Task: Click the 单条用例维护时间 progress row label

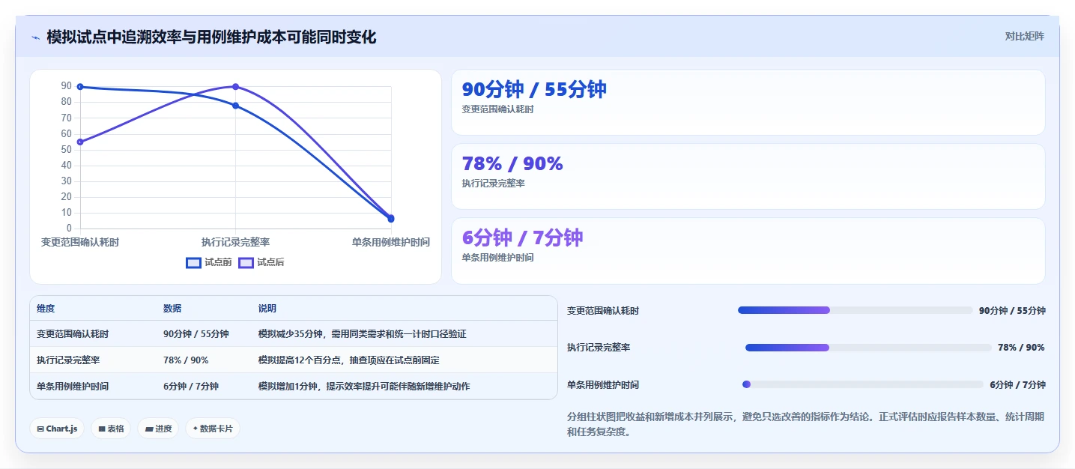Action: pyautogui.click(x=603, y=384)
